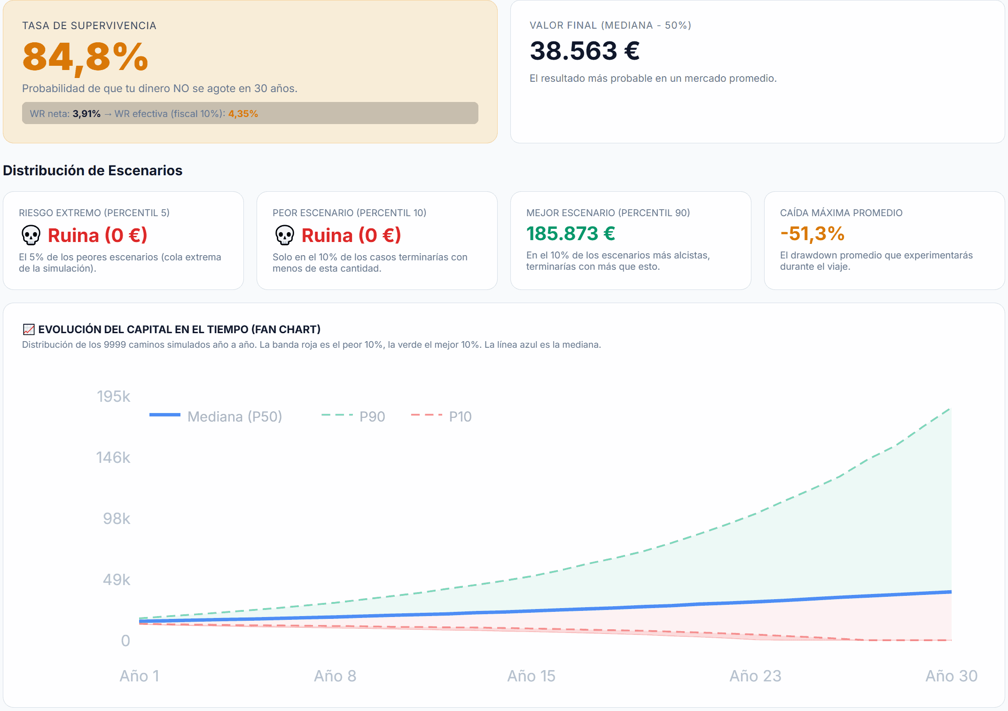1008x711 pixels.
Task: Click the '10% de los escenarios más alcistas' text
Action: pos(618,261)
